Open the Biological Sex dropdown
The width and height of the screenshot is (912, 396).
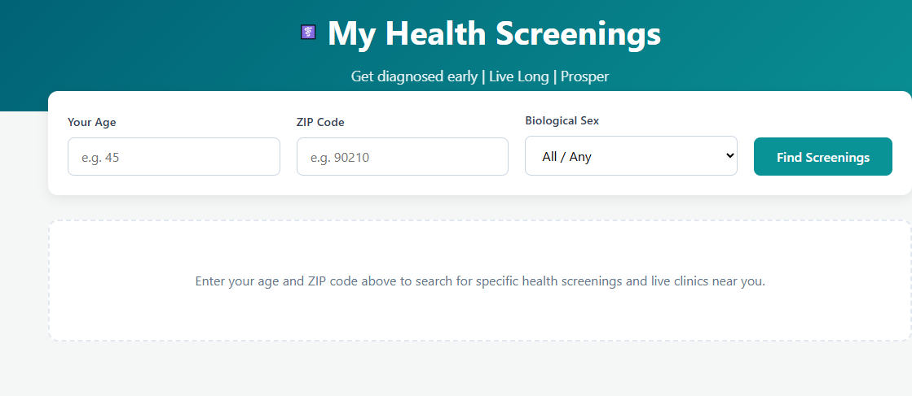point(631,155)
